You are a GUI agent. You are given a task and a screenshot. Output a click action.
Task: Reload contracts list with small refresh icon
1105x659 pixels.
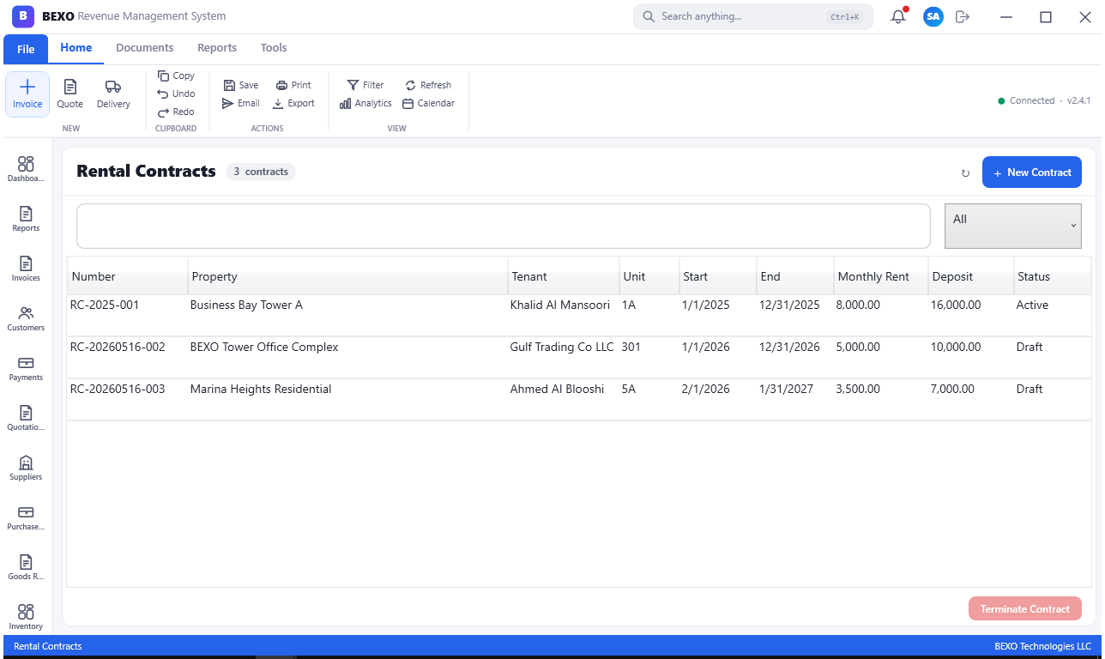pyautogui.click(x=965, y=173)
